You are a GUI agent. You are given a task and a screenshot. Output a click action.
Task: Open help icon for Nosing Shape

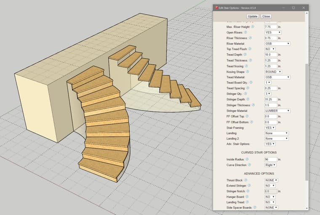247,72
